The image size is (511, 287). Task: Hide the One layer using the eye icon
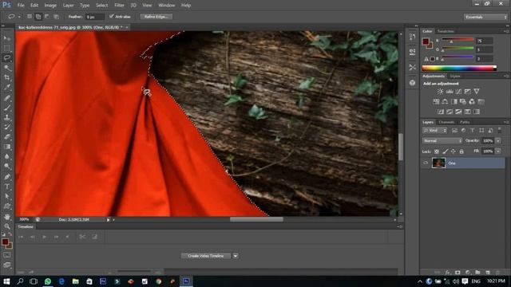coord(426,163)
